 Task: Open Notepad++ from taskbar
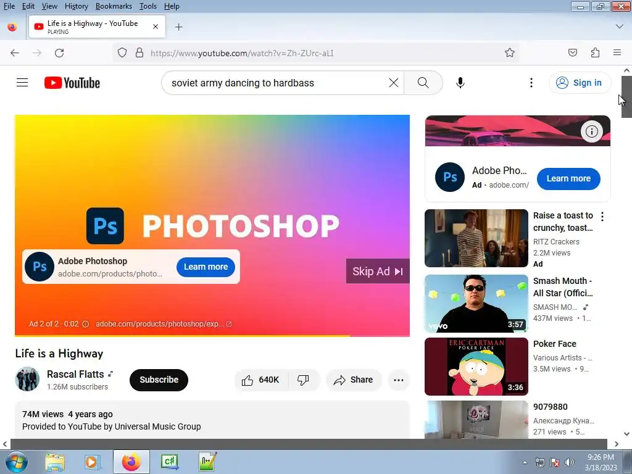(207, 462)
